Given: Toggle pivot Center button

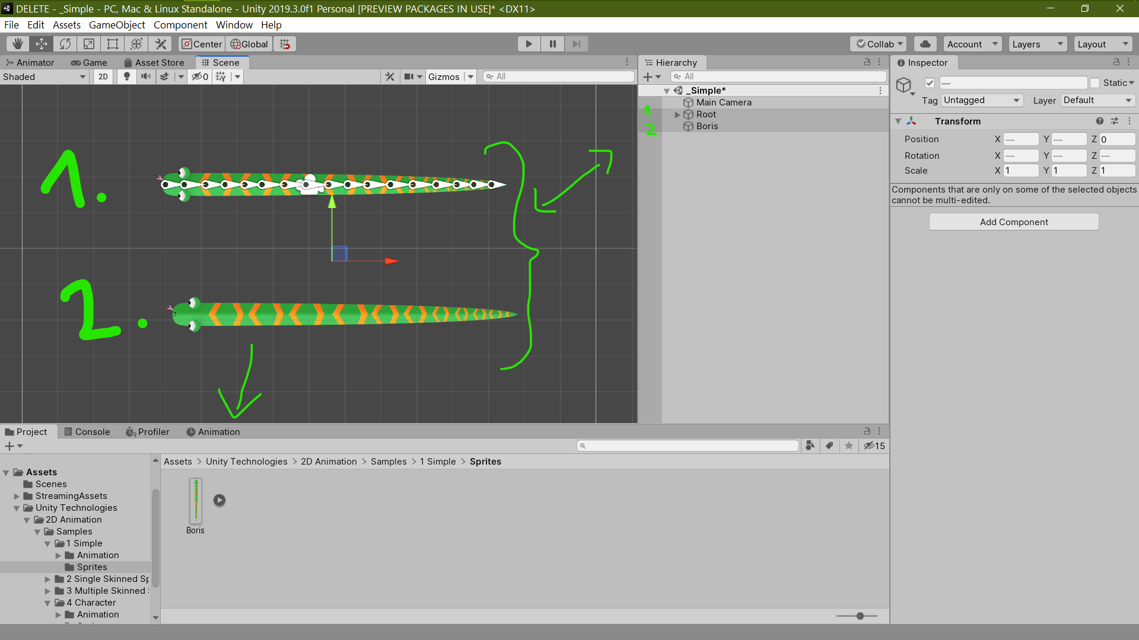Looking at the screenshot, I should [202, 44].
